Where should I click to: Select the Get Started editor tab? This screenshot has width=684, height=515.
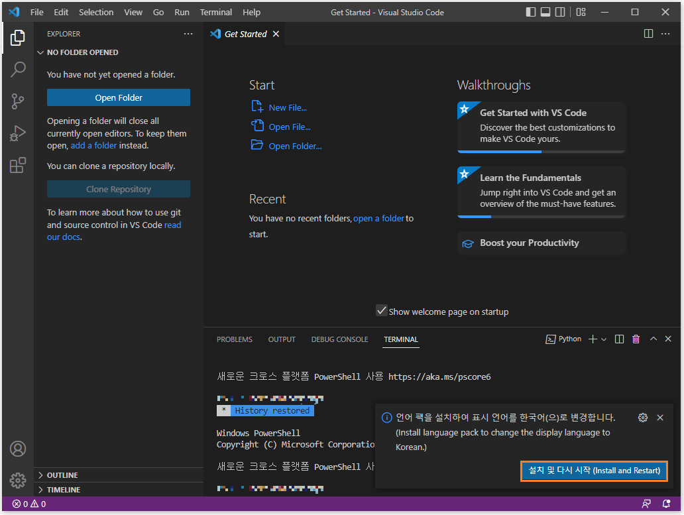point(245,34)
